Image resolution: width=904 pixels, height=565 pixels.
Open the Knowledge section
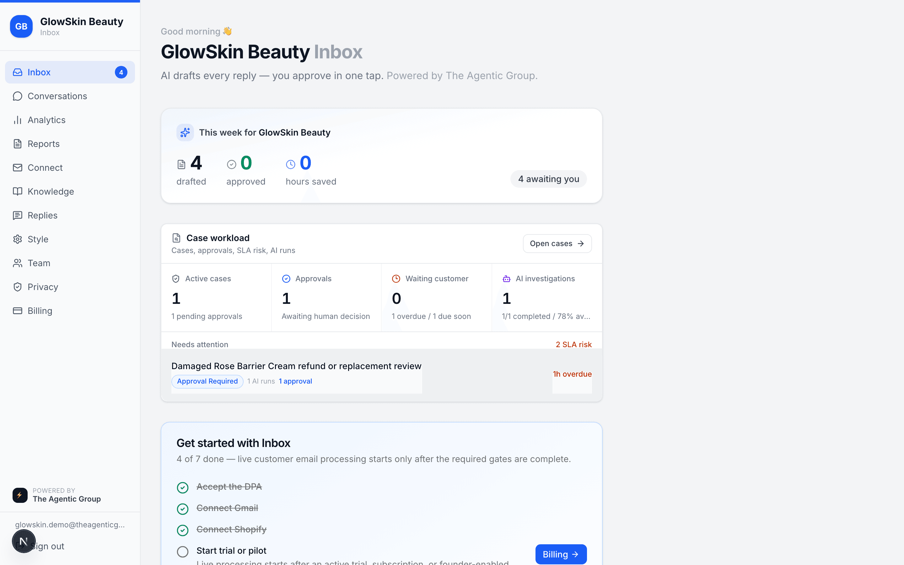[x=70, y=191]
